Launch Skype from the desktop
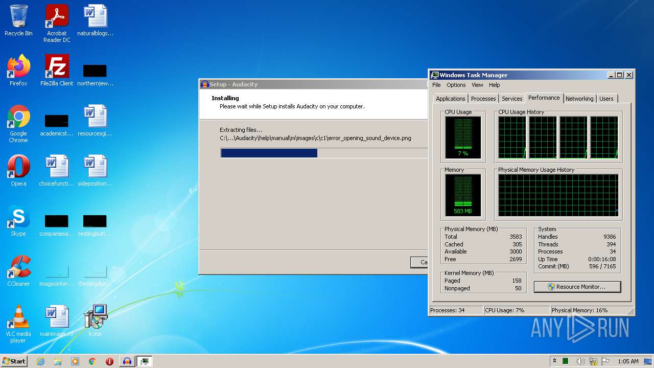The image size is (654, 368). pyautogui.click(x=18, y=221)
